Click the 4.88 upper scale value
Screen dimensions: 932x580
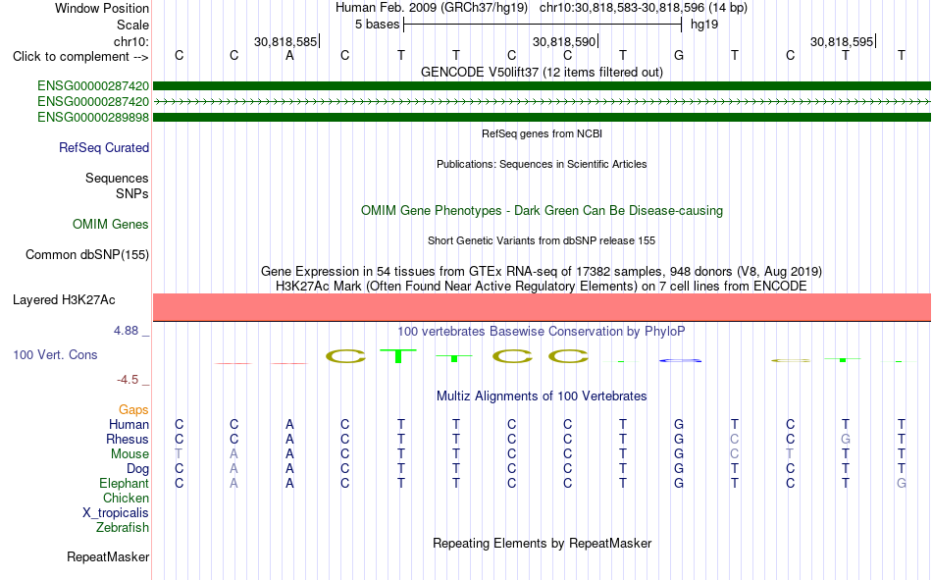pos(126,331)
